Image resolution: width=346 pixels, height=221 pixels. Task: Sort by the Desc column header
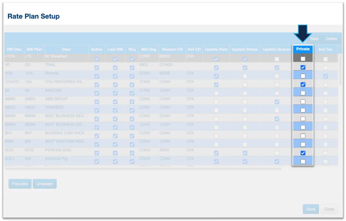coord(66,49)
